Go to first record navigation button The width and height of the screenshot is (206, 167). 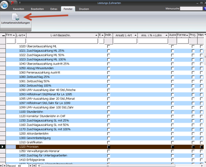click(x=1, y=166)
